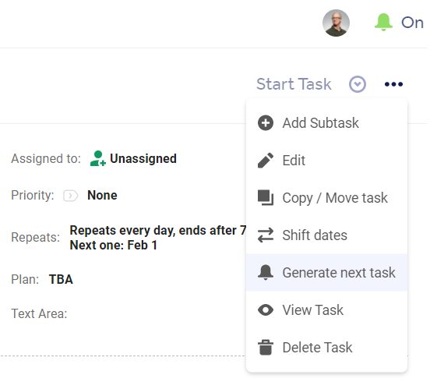The height and width of the screenshot is (382, 430).
Task: Choose Generate next task from the menu
Action: [x=326, y=273]
